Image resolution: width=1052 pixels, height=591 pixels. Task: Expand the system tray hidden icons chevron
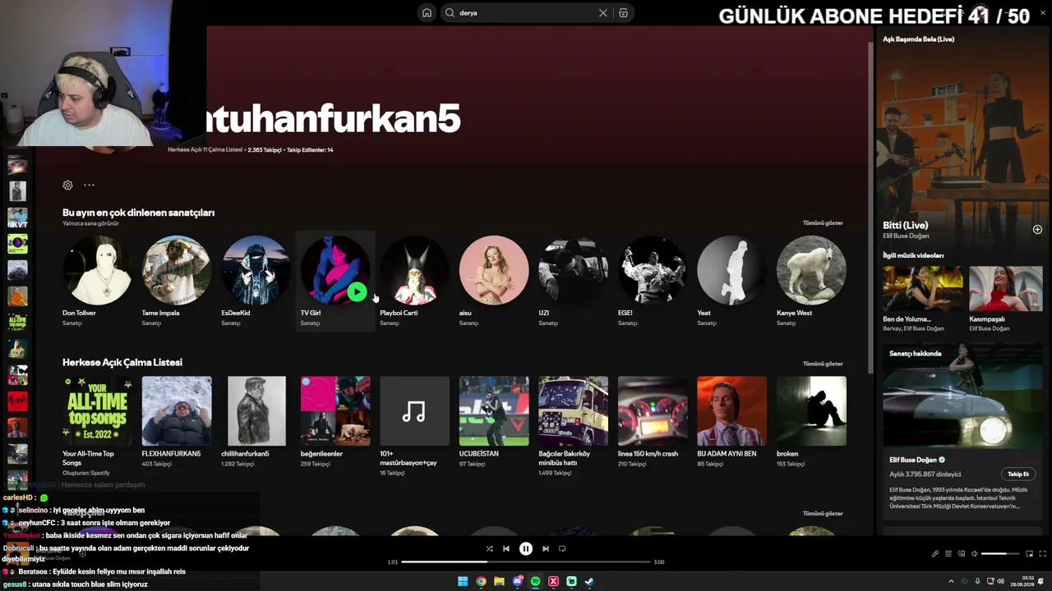coord(952,582)
